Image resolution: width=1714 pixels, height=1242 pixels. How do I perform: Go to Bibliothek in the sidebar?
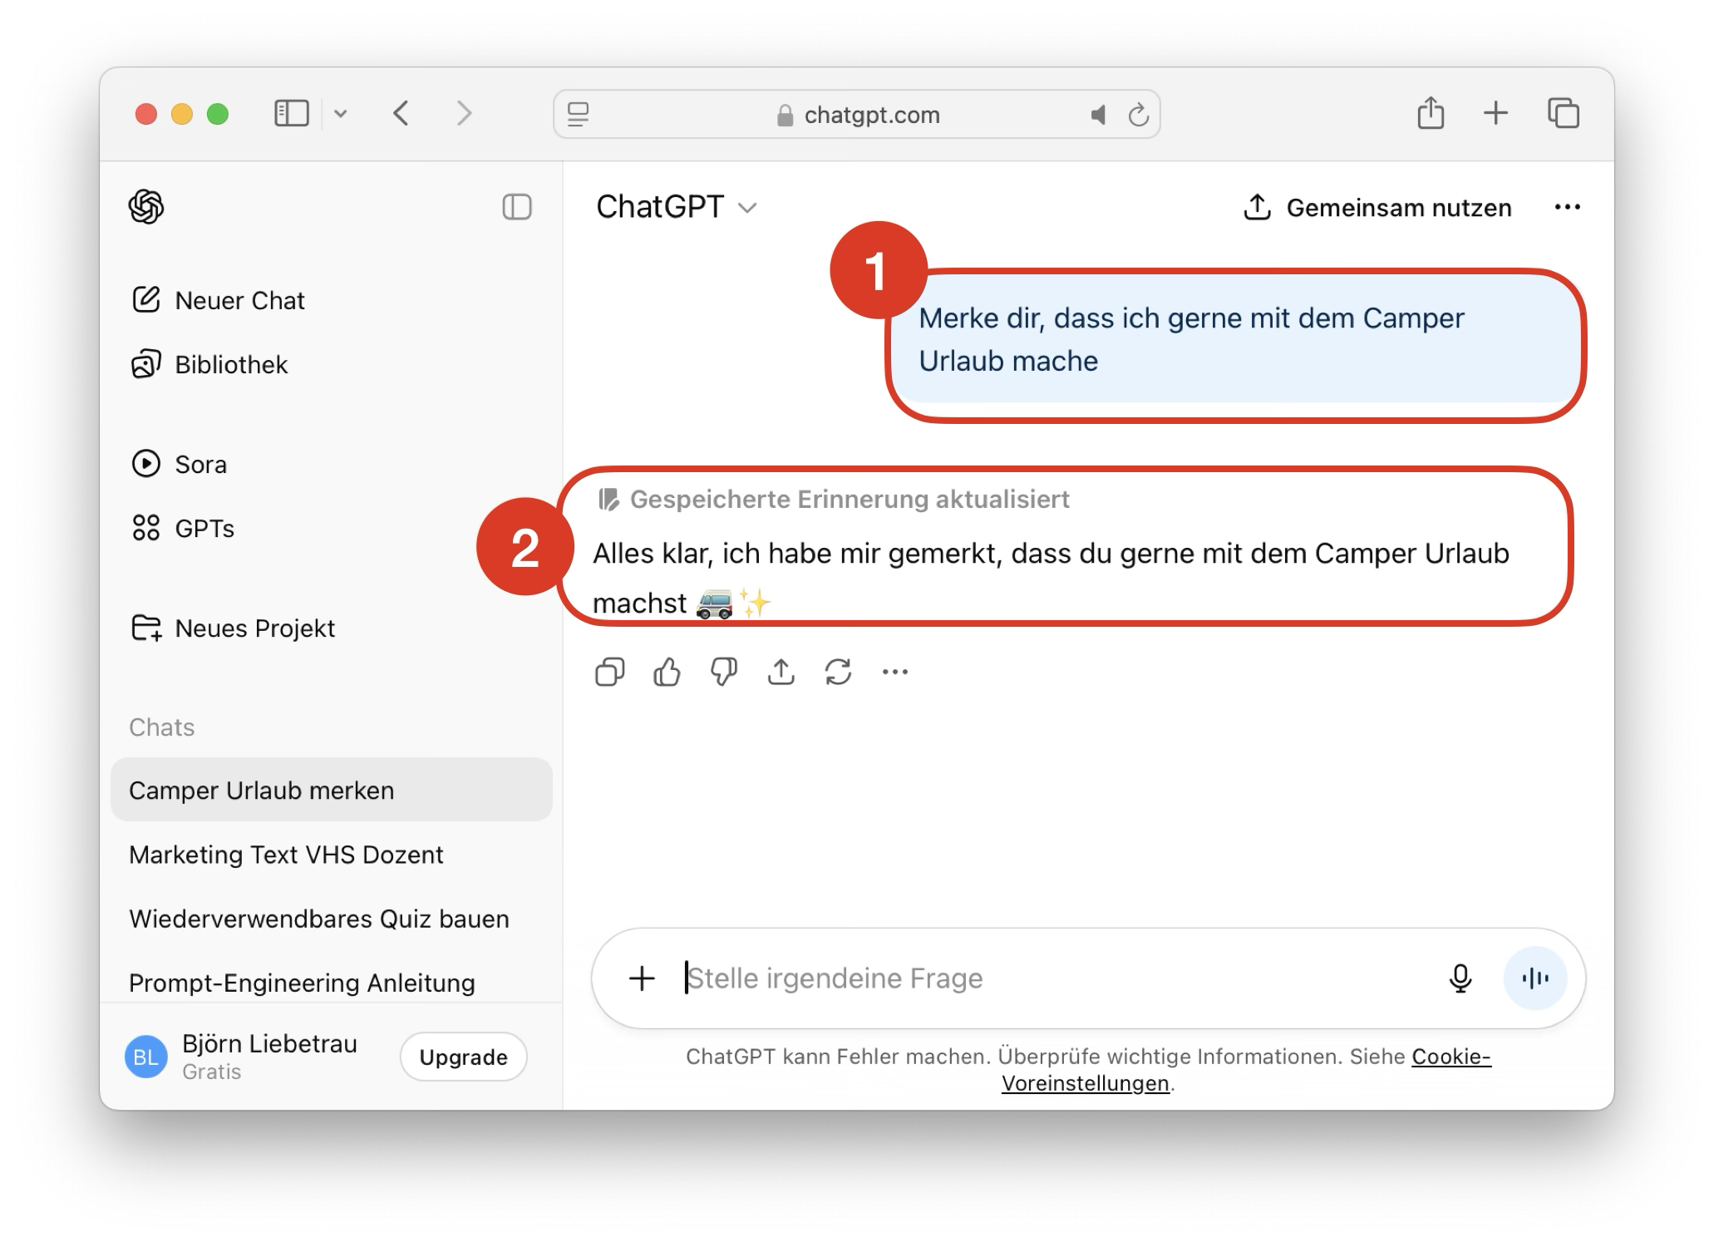230,364
